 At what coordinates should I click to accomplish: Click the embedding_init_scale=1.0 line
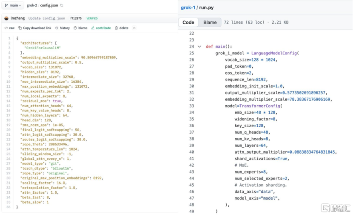255,86
